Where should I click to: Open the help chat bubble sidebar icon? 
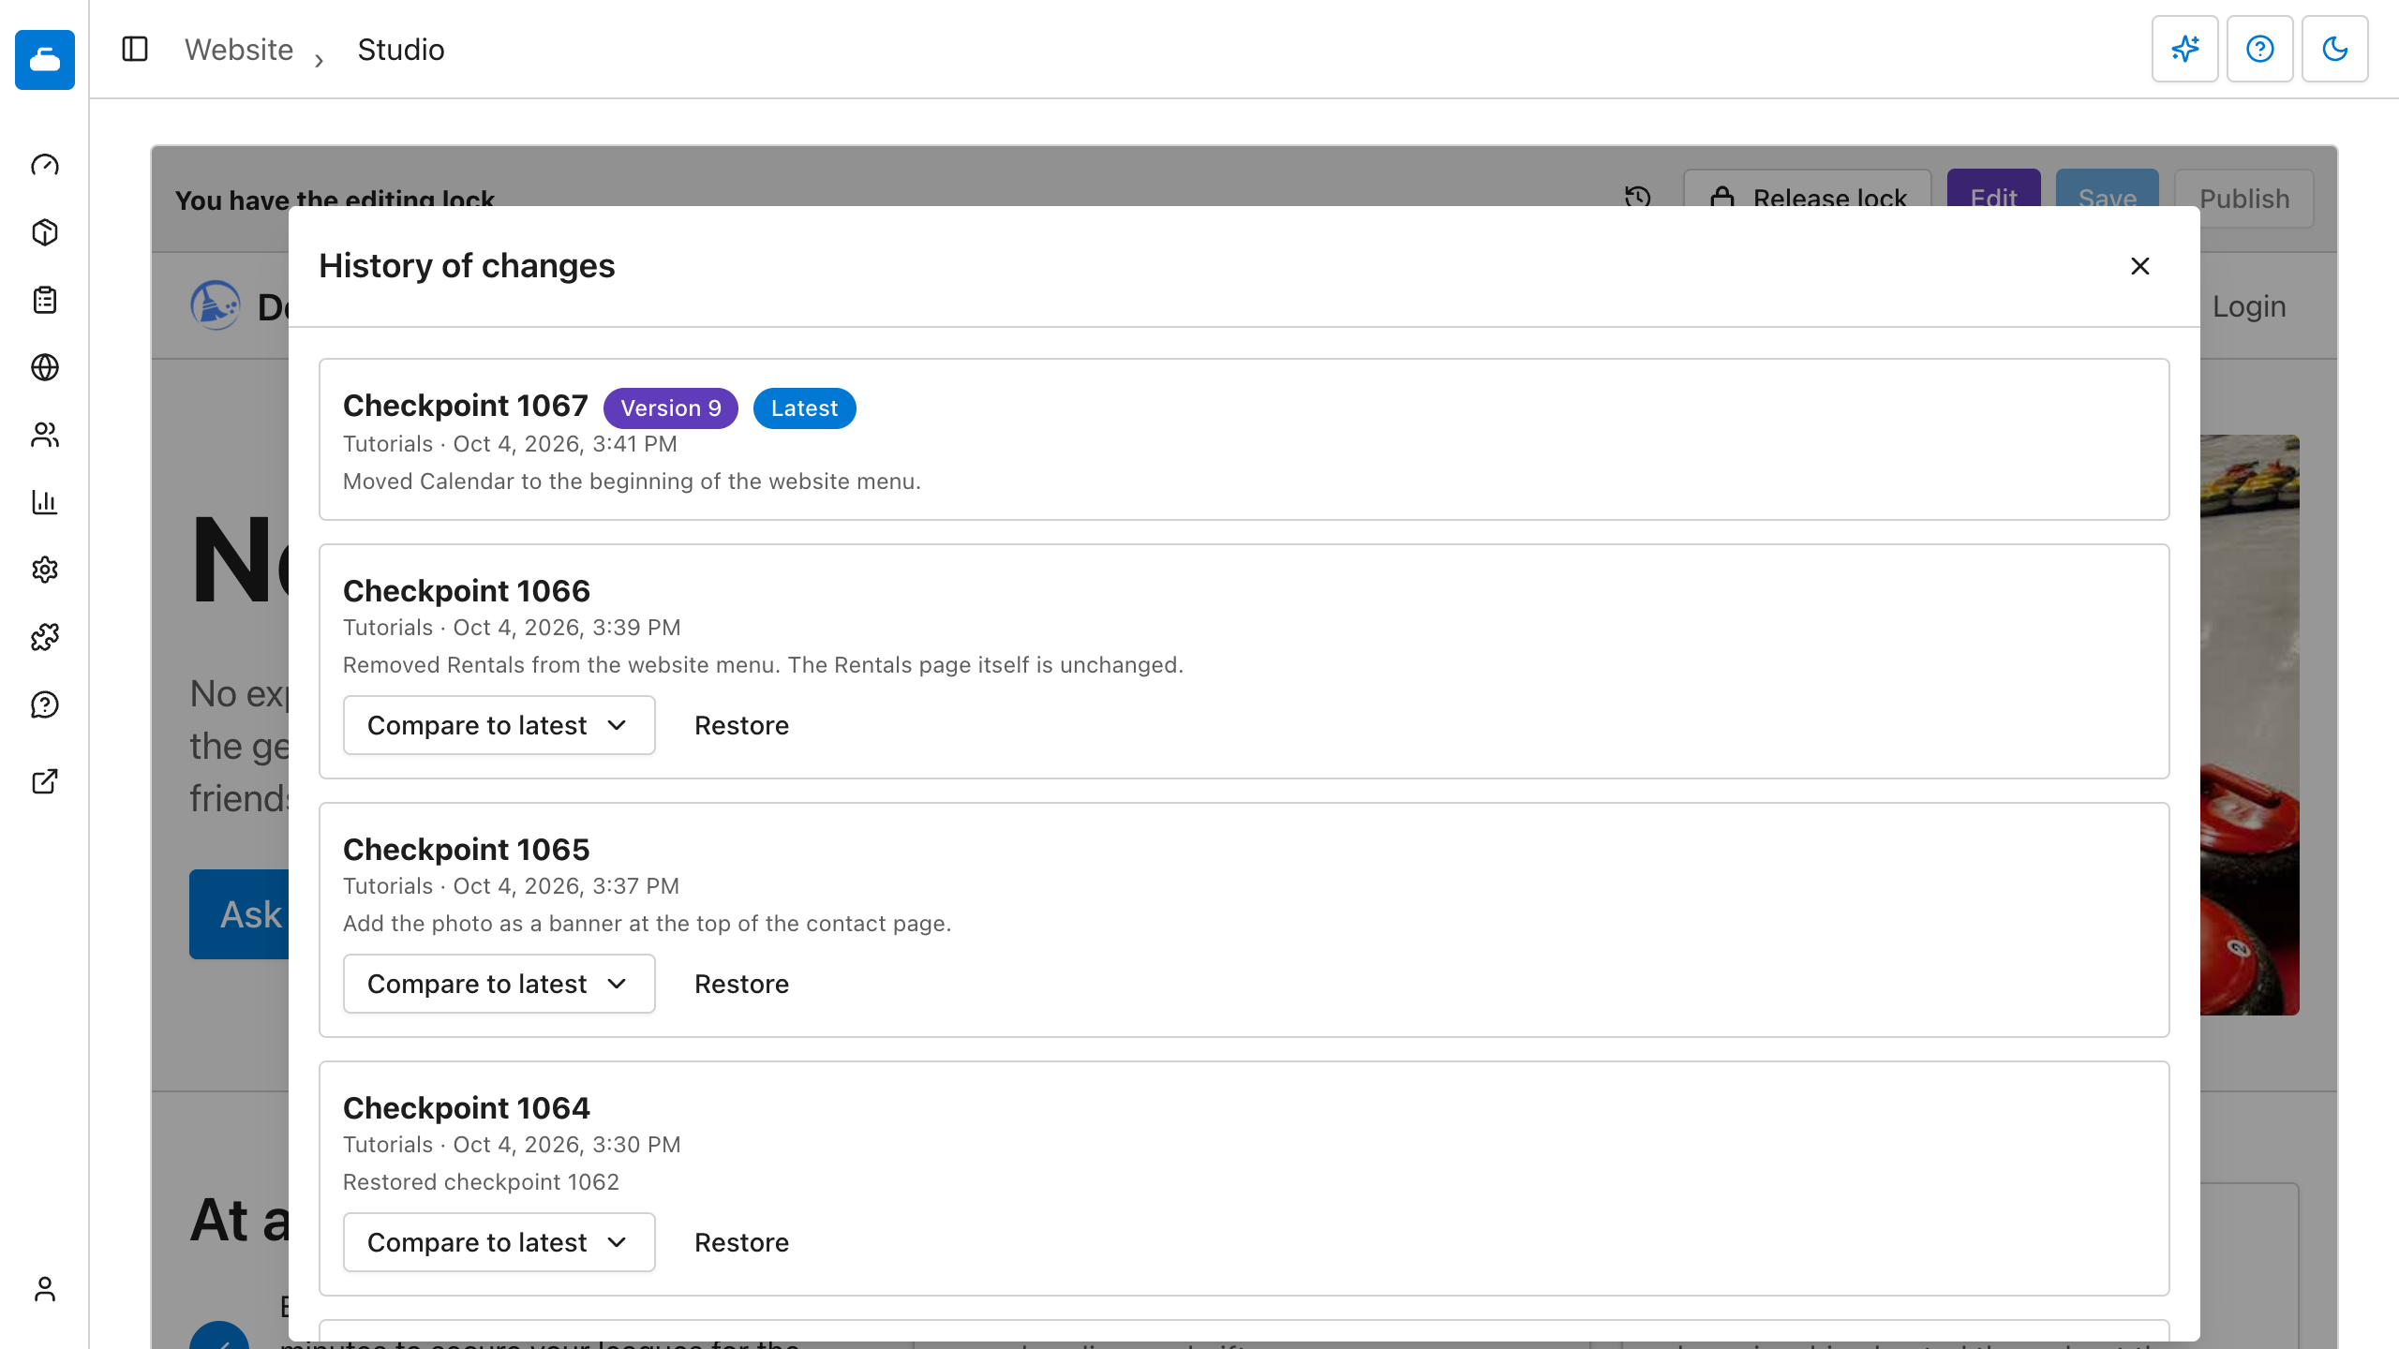coord(45,704)
